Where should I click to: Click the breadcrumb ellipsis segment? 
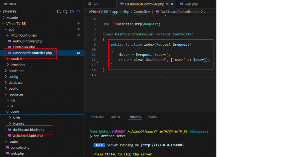click(205, 12)
